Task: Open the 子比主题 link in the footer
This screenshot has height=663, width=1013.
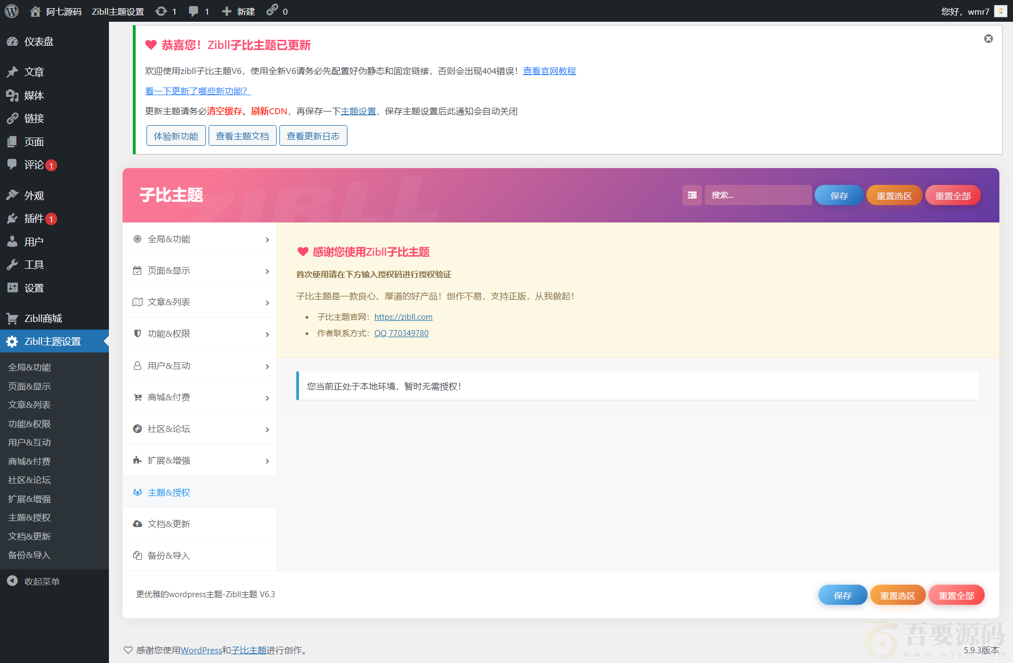Action: (248, 650)
